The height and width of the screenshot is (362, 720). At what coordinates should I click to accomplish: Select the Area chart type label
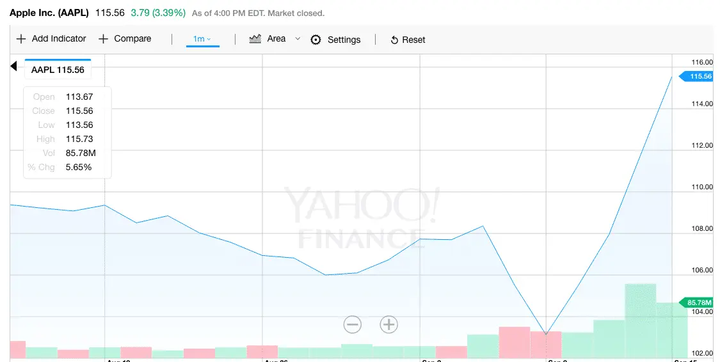pyautogui.click(x=276, y=39)
